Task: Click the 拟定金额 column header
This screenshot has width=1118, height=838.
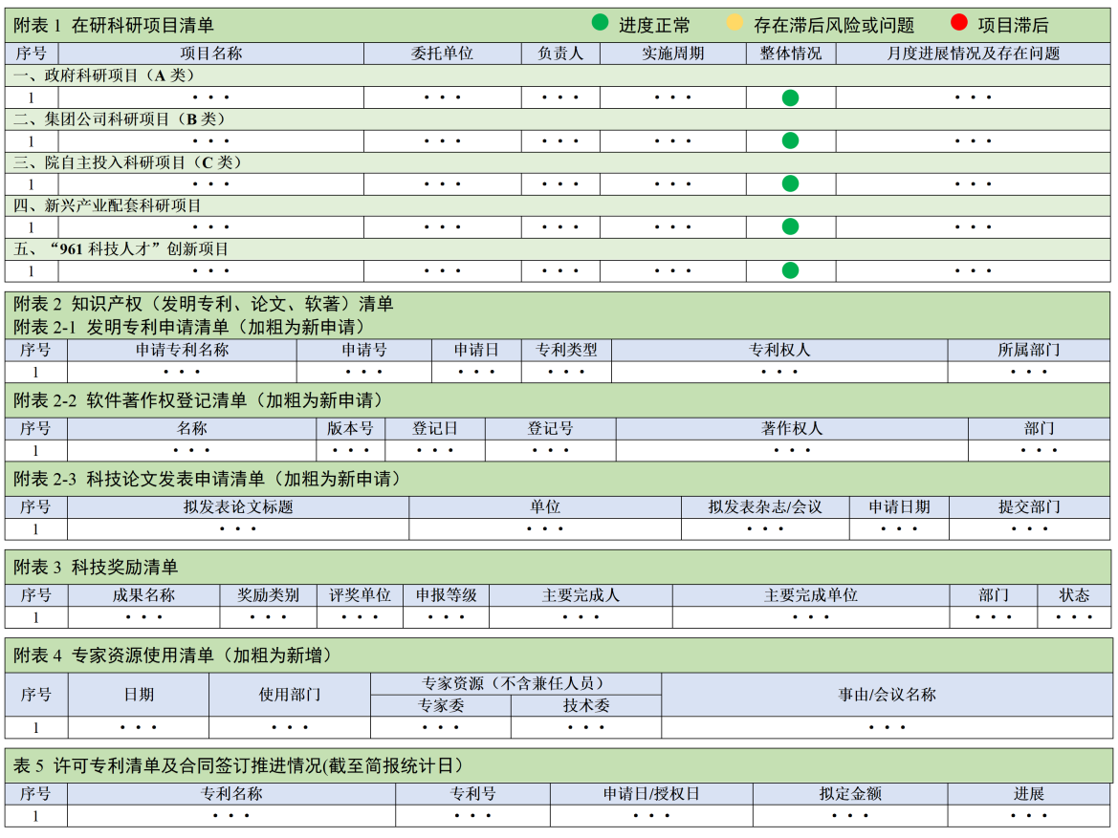Action: click(x=850, y=794)
